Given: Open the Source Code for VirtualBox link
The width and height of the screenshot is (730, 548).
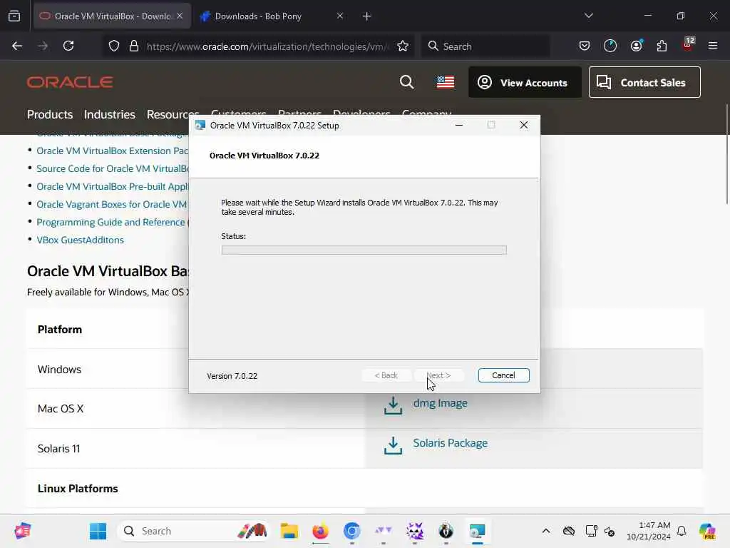Looking at the screenshot, I should click(112, 168).
